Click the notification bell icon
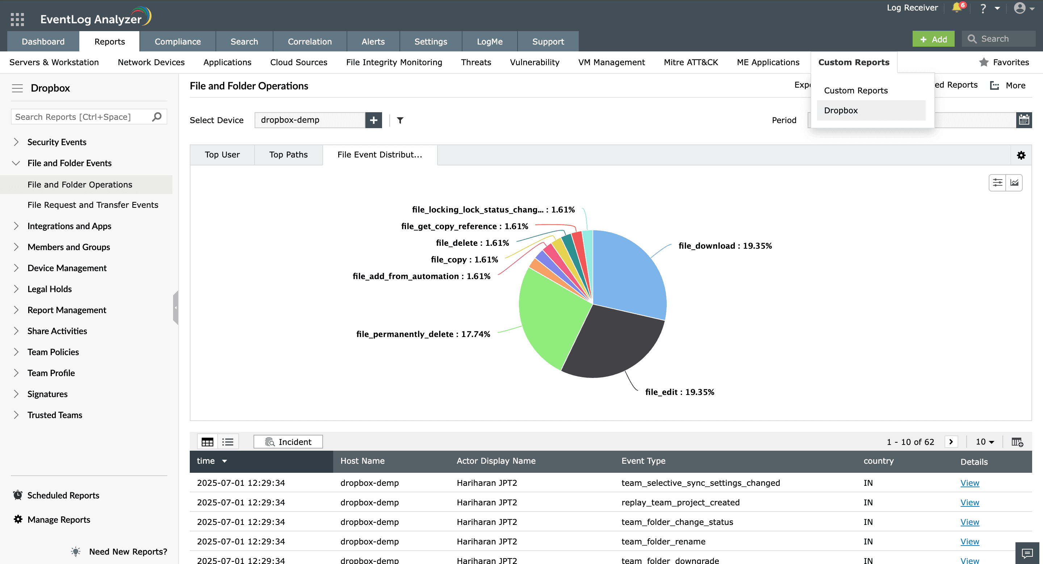This screenshot has height=564, width=1043. pos(957,8)
